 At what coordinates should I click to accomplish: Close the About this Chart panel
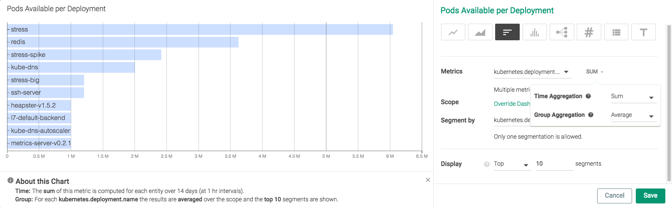(428, 180)
